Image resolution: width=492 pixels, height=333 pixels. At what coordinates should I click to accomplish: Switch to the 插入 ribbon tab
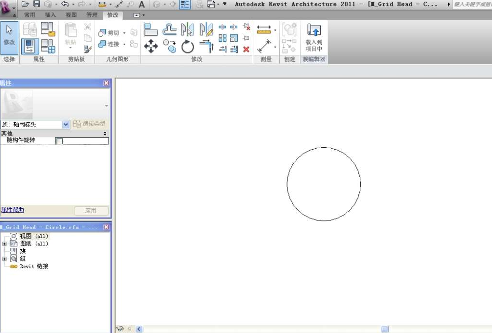[50, 15]
